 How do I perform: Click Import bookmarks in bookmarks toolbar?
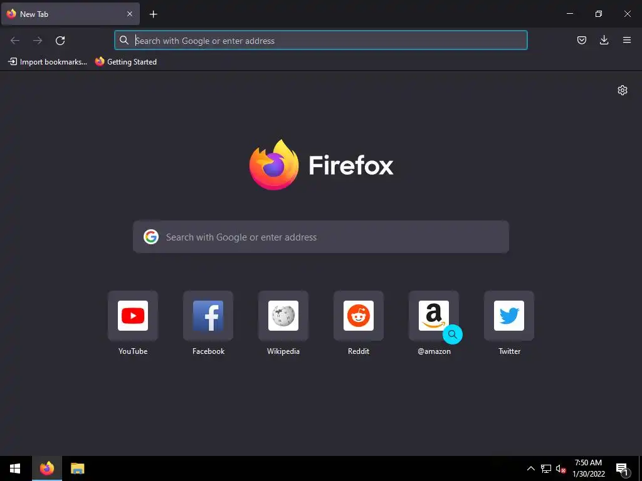click(48, 62)
